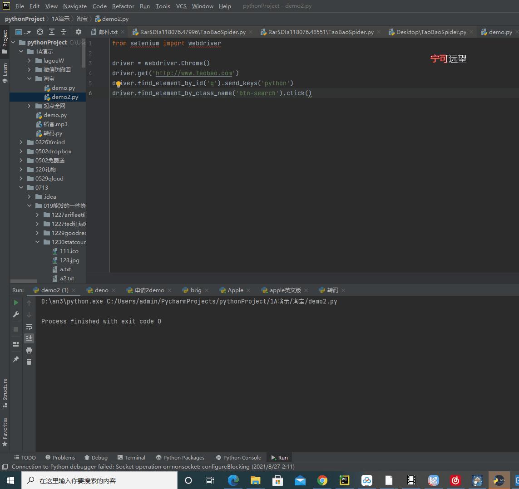Collapse the 0713 folder
This screenshot has height=489, width=519.
pos(21,187)
